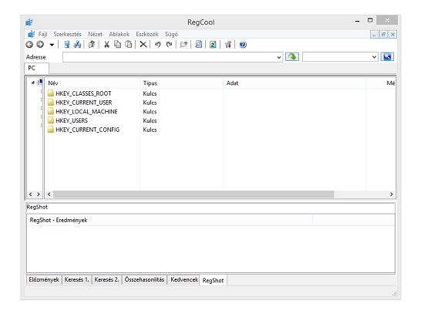Click the network computers connect icon
The width and height of the screenshot is (424, 321).
coord(77,45)
